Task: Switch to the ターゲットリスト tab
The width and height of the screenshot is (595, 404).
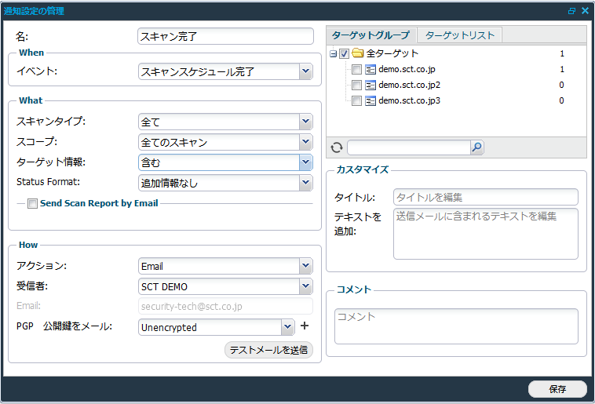Action: click(x=459, y=35)
